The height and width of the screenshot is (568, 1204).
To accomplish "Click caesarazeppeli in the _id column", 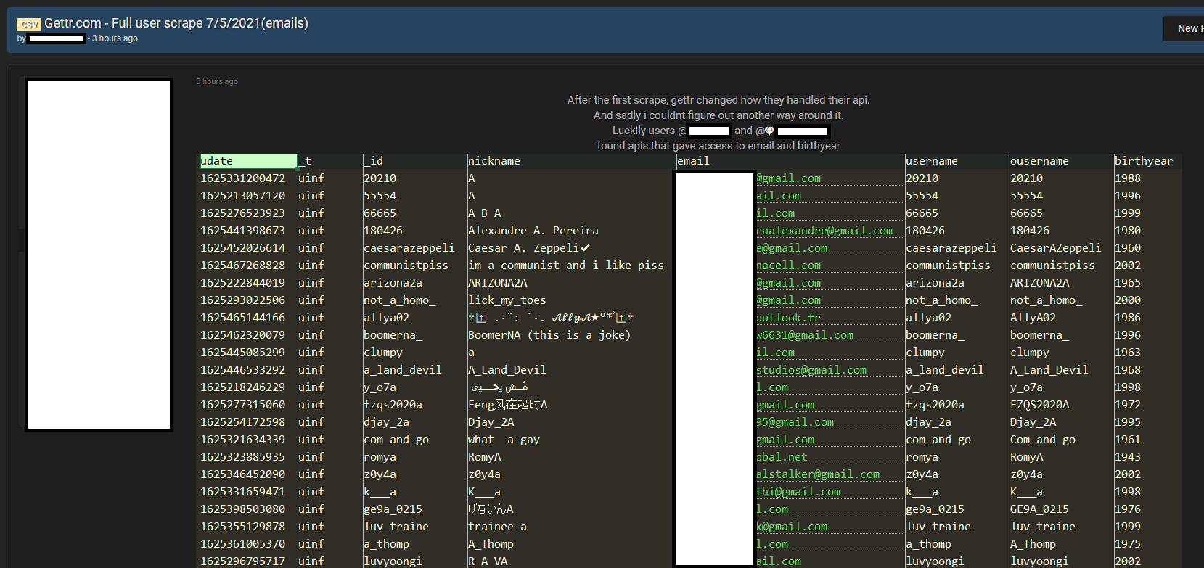I will point(409,248).
